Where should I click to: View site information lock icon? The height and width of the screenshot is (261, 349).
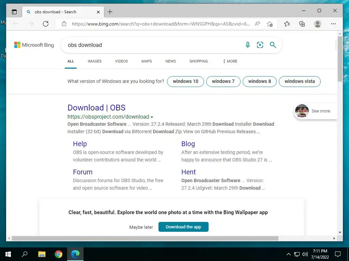click(64, 24)
